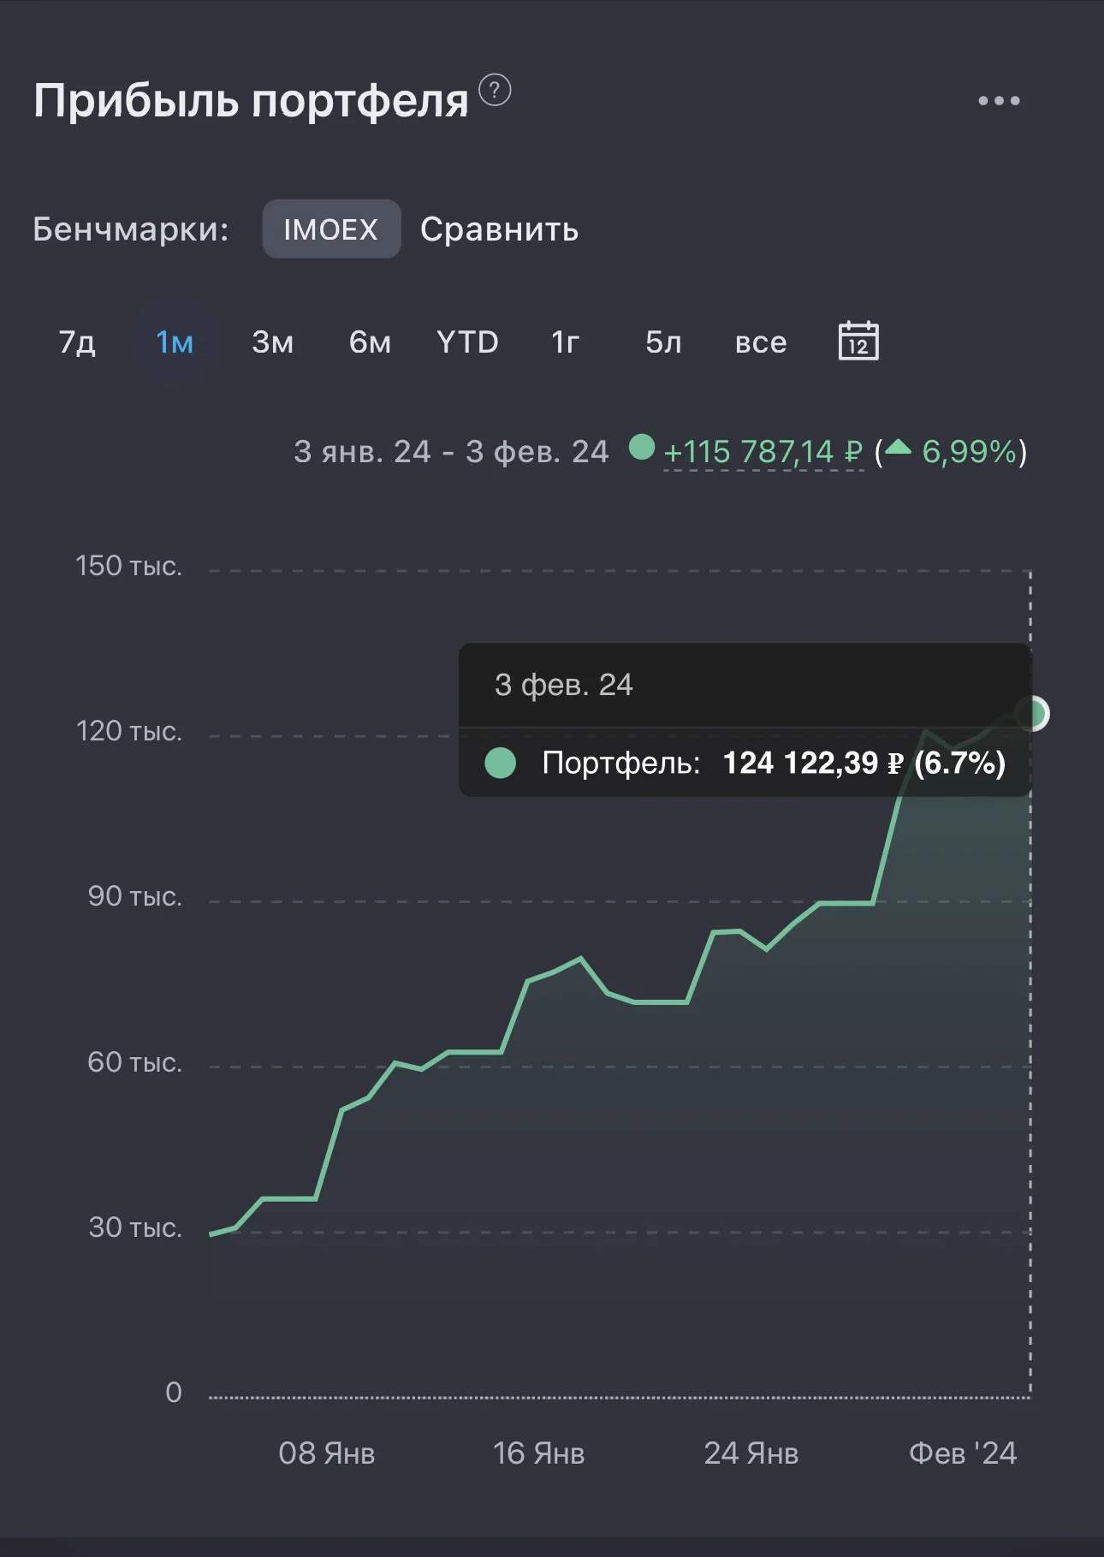Select the 6м period tab

pos(370,342)
